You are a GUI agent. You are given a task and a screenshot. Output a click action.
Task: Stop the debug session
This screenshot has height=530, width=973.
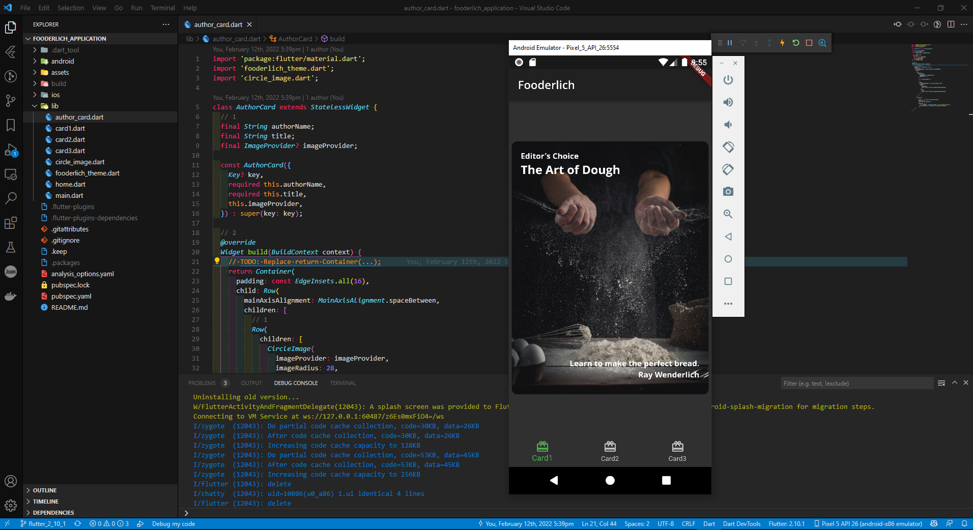point(809,43)
